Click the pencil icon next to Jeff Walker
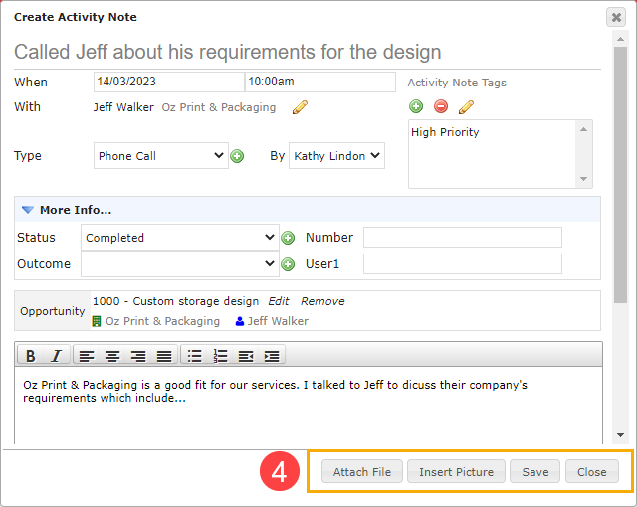 [x=300, y=107]
